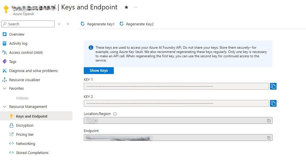This screenshot has width=306, height=160.
Task: Open the Overview page
Action: point(17,34)
